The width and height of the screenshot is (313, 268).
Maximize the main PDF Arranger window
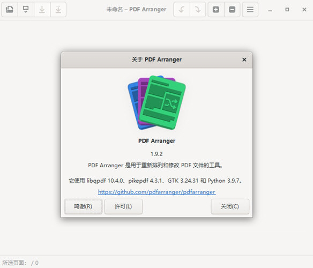coord(287,10)
